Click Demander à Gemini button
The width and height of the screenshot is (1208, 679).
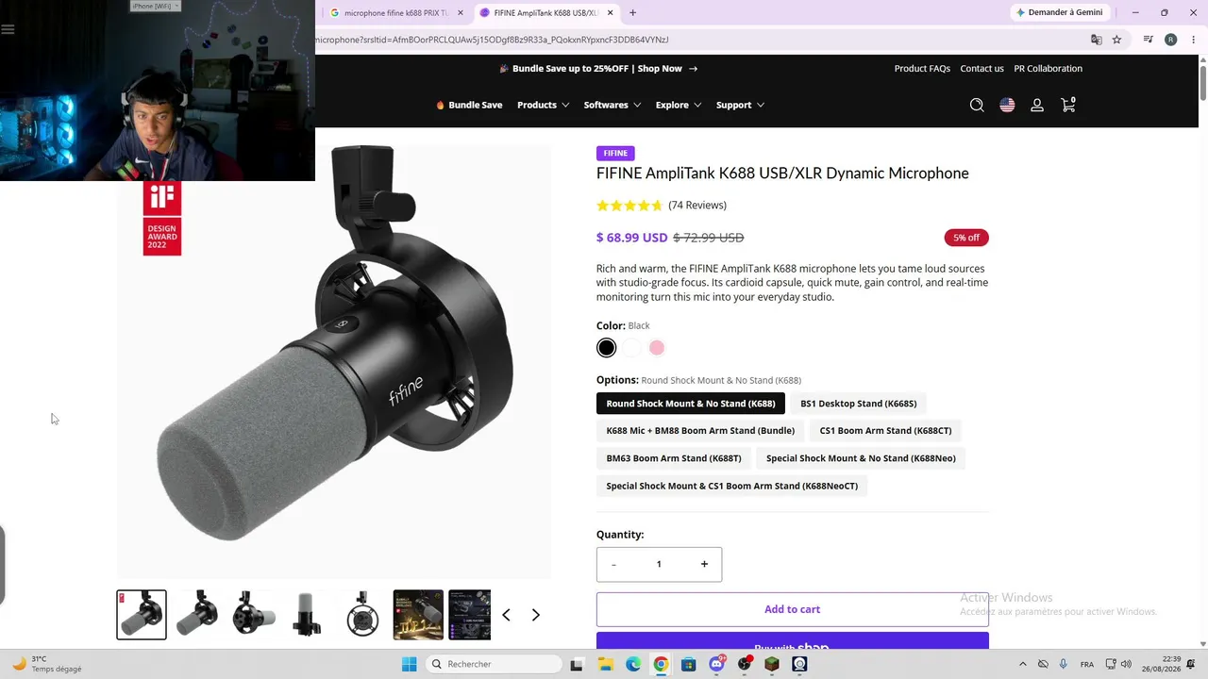click(x=1059, y=12)
